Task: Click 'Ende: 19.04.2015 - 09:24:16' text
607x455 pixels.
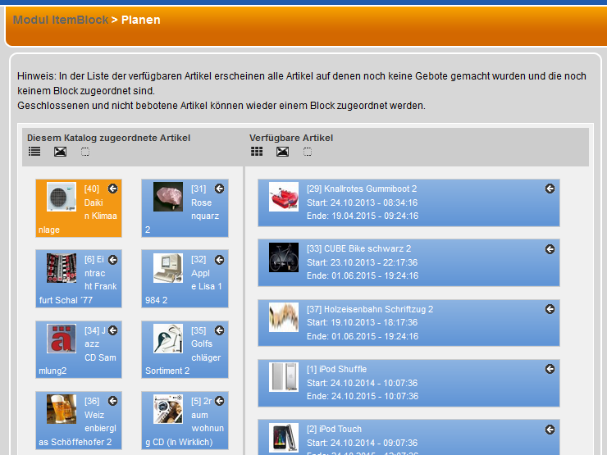Action: [x=363, y=216]
